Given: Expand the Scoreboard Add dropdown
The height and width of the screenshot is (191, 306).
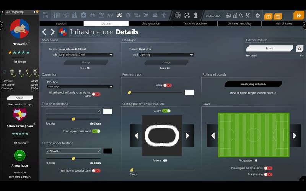Looking at the screenshot, I should 86,55.
